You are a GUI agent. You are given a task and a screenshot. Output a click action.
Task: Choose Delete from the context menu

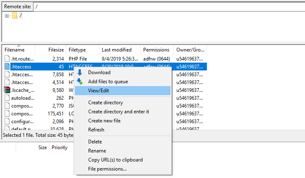95,142
